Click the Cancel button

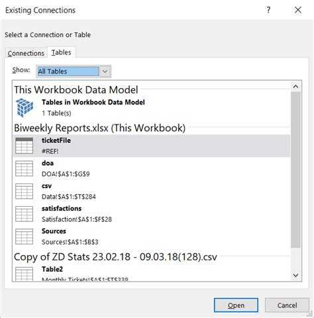pos(287,305)
